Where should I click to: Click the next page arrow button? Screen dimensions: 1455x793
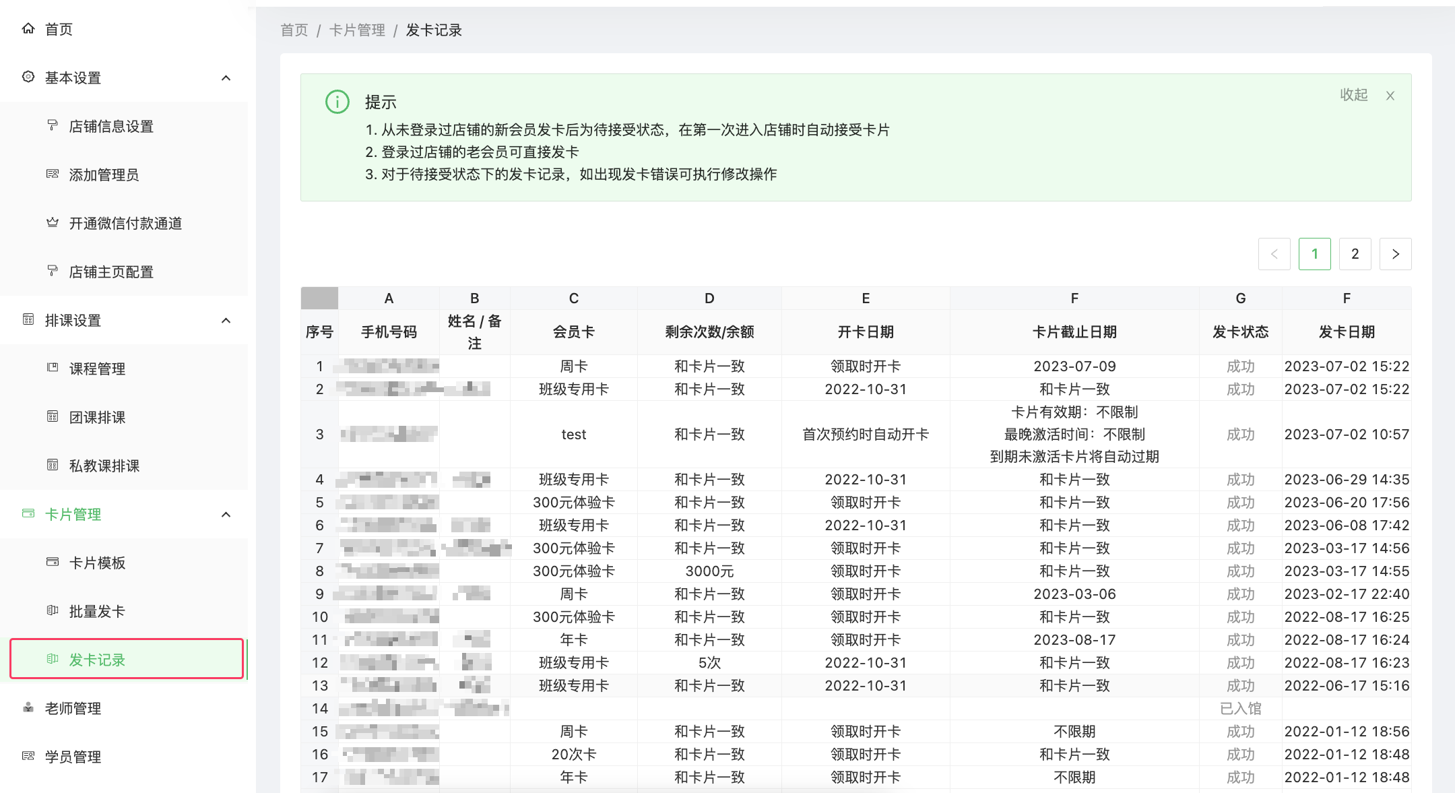(x=1396, y=254)
